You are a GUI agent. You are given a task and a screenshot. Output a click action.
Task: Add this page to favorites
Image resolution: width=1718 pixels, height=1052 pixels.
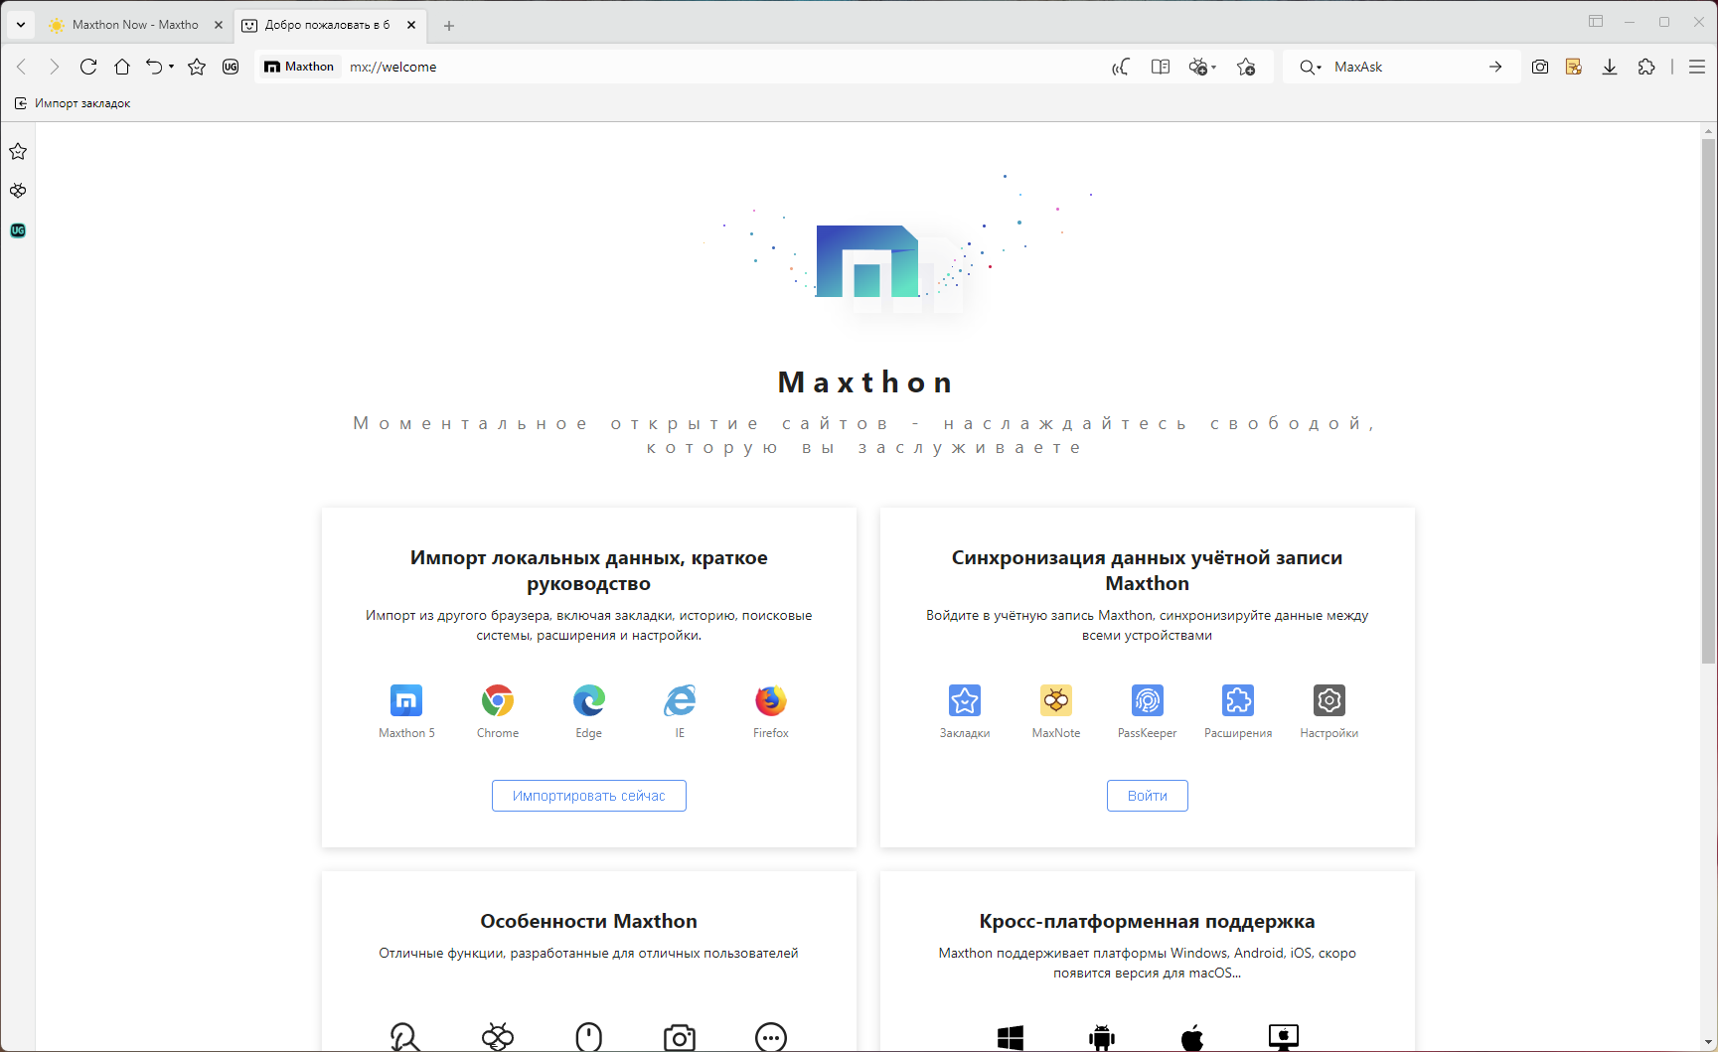pyautogui.click(x=1246, y=67)
